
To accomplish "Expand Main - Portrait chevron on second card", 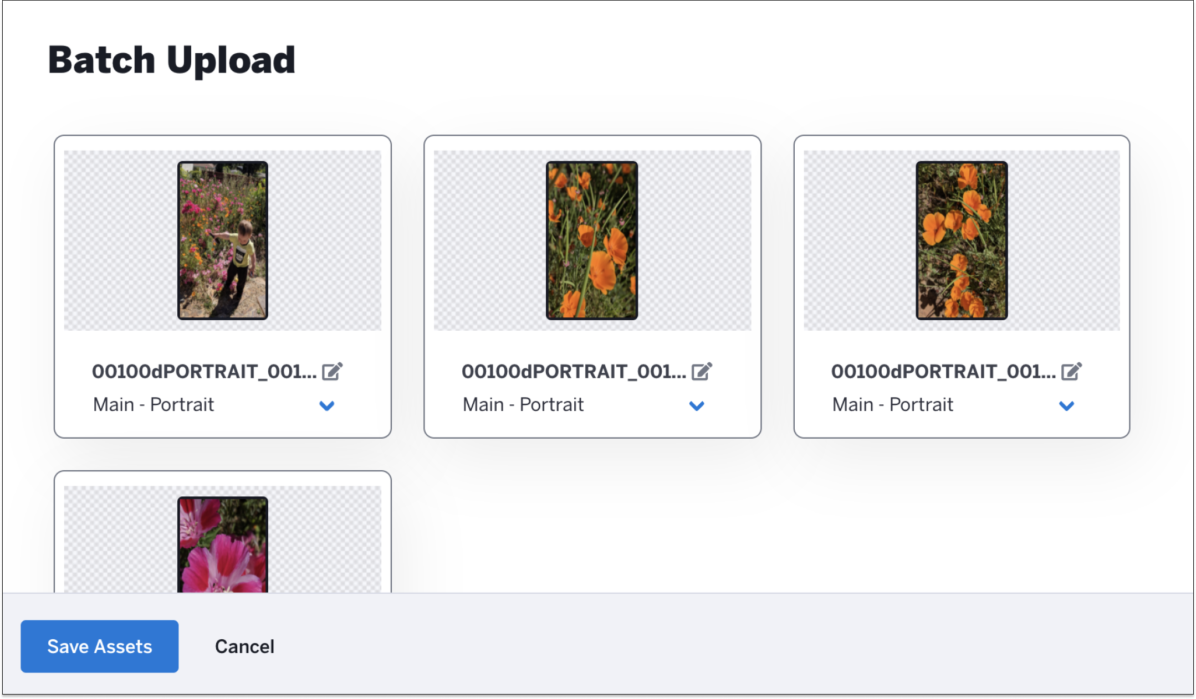I will pos(697,406).
